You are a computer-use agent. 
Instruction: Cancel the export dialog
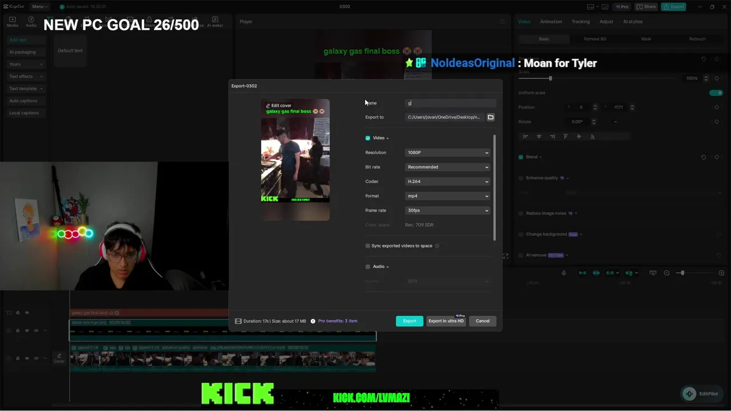483,321
